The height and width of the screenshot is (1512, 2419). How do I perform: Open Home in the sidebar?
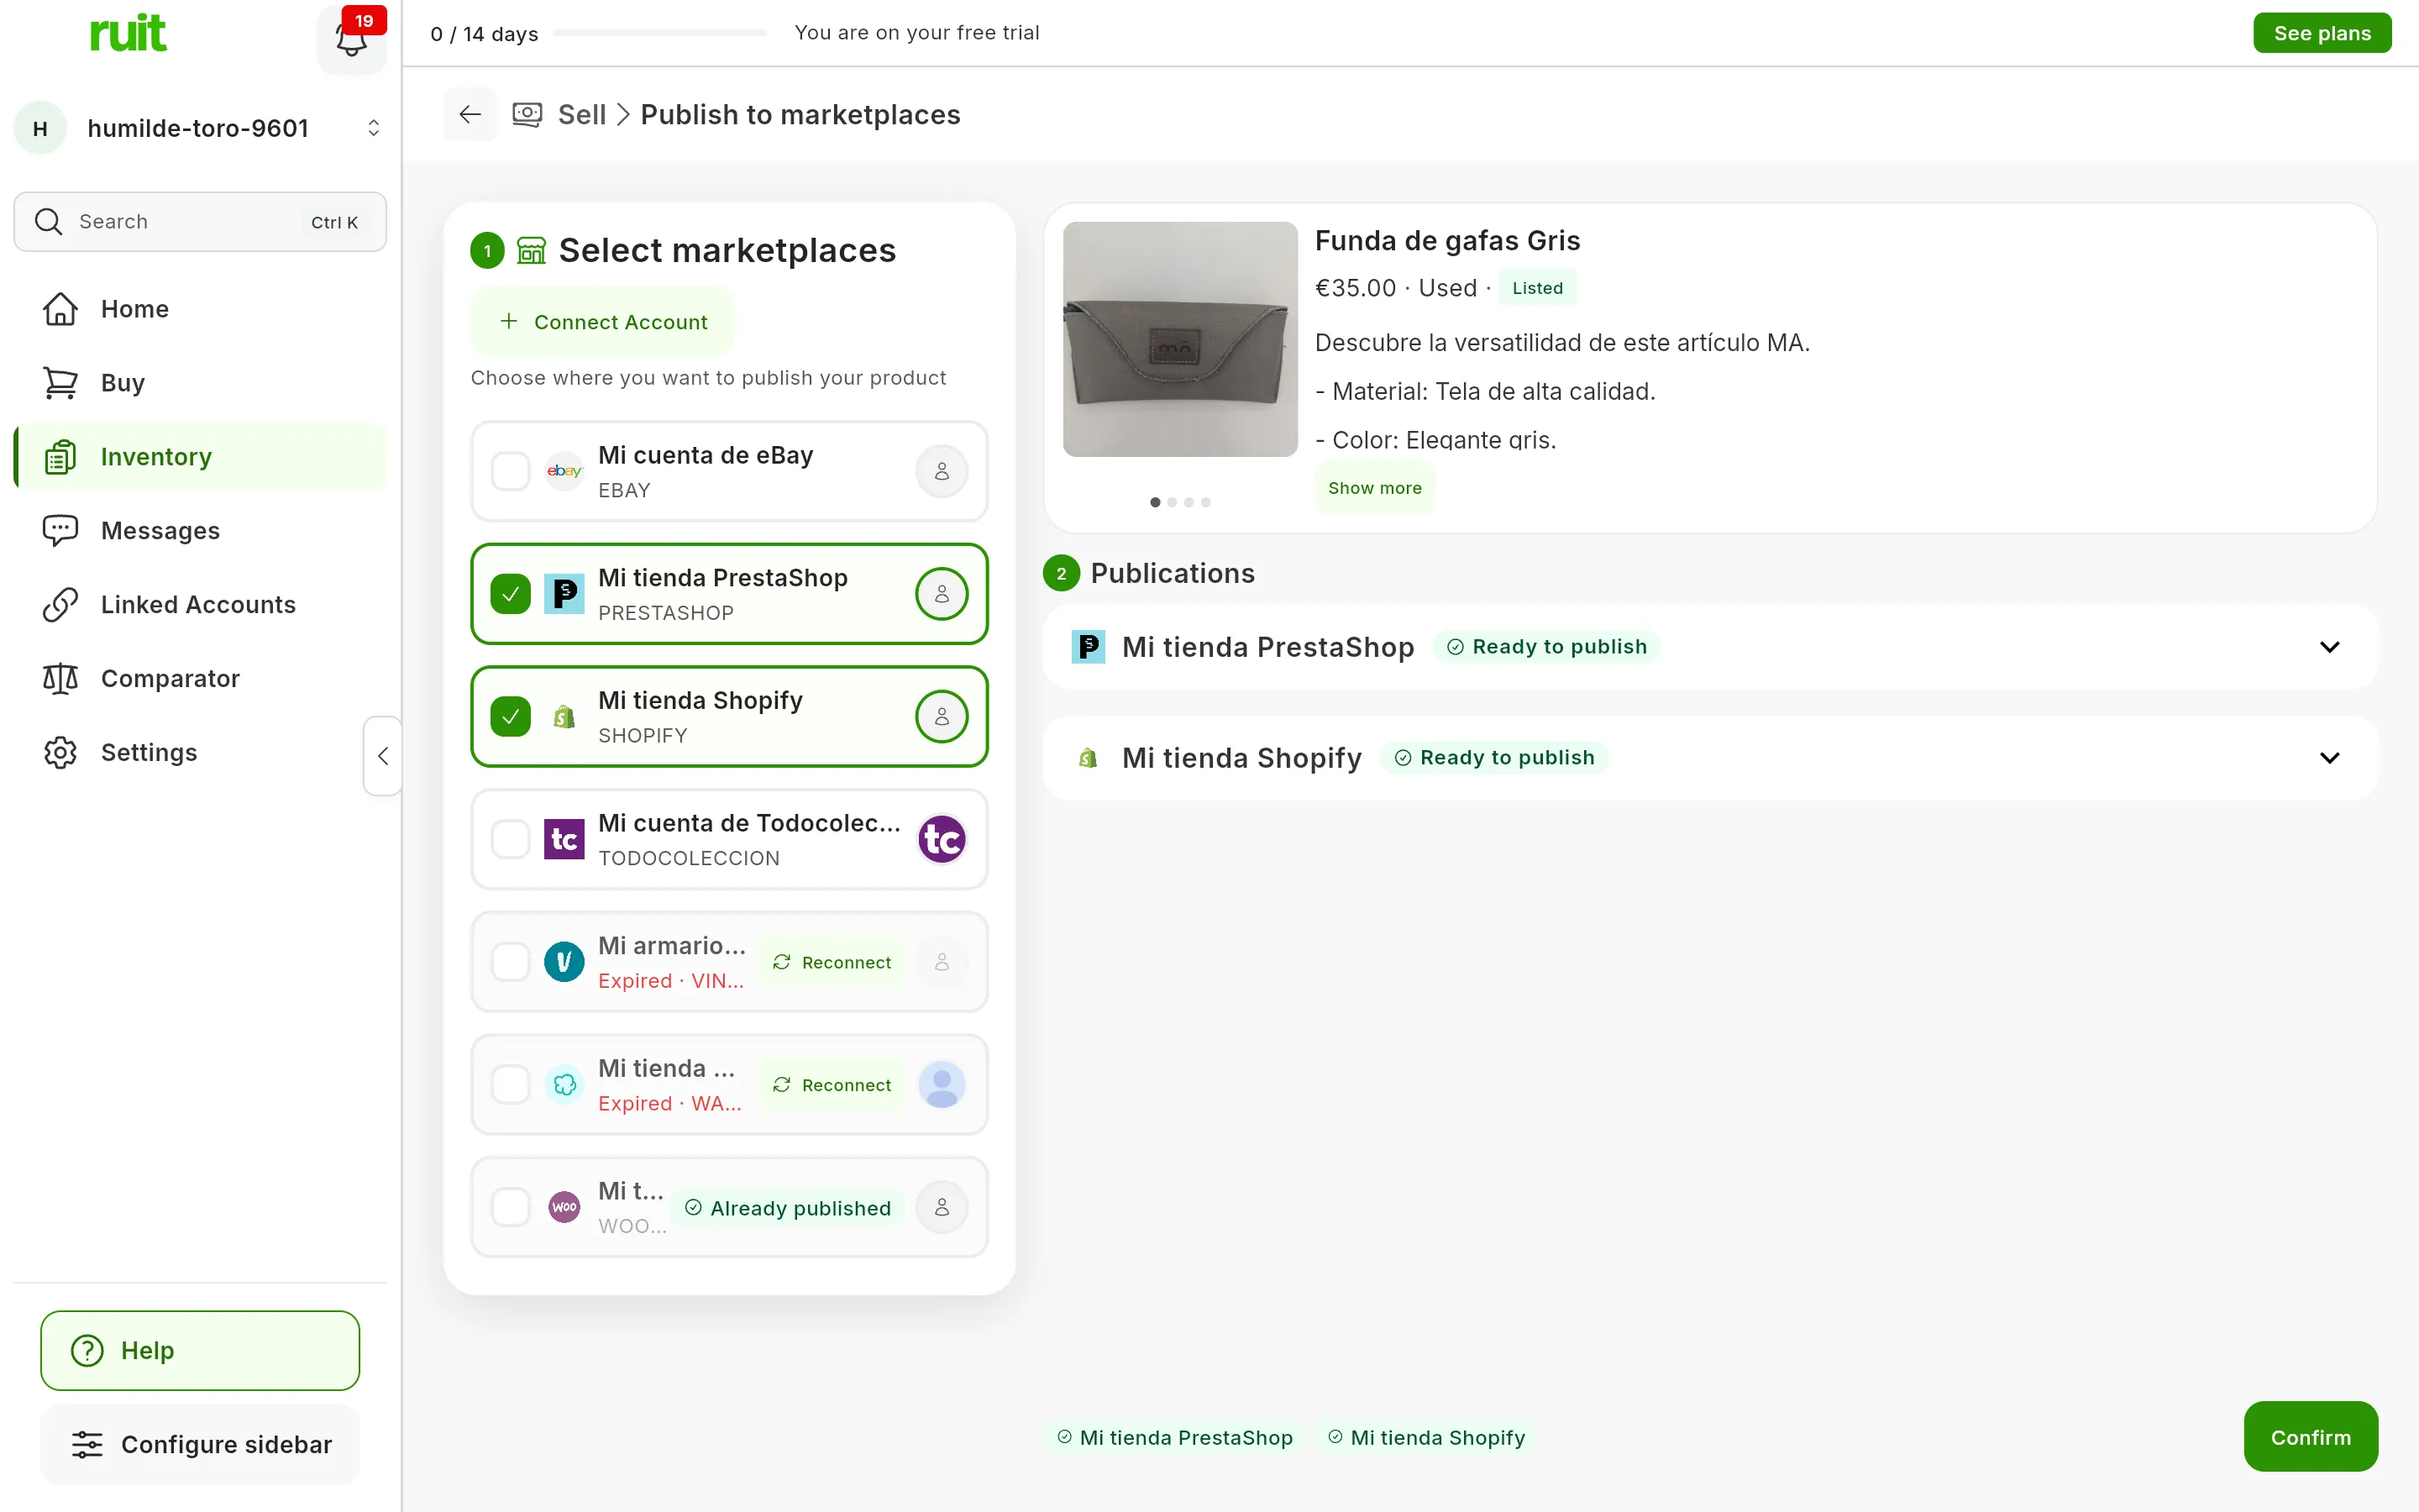coord(200,309)
